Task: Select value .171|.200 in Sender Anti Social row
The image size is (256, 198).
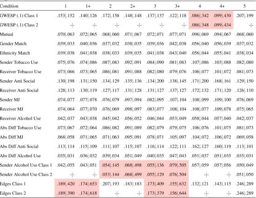Action: tap(200, 81)
